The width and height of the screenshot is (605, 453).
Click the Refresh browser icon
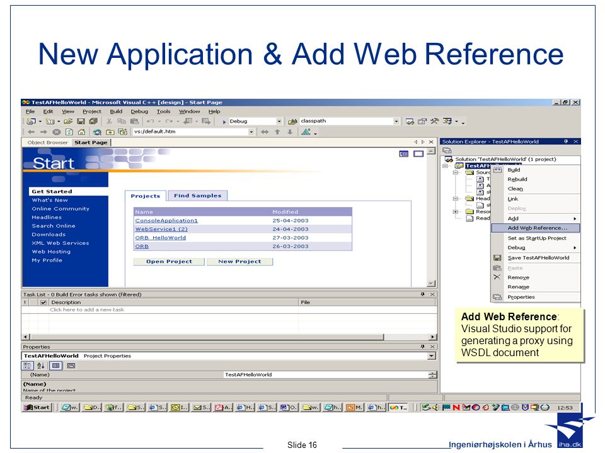pos(69,131)
